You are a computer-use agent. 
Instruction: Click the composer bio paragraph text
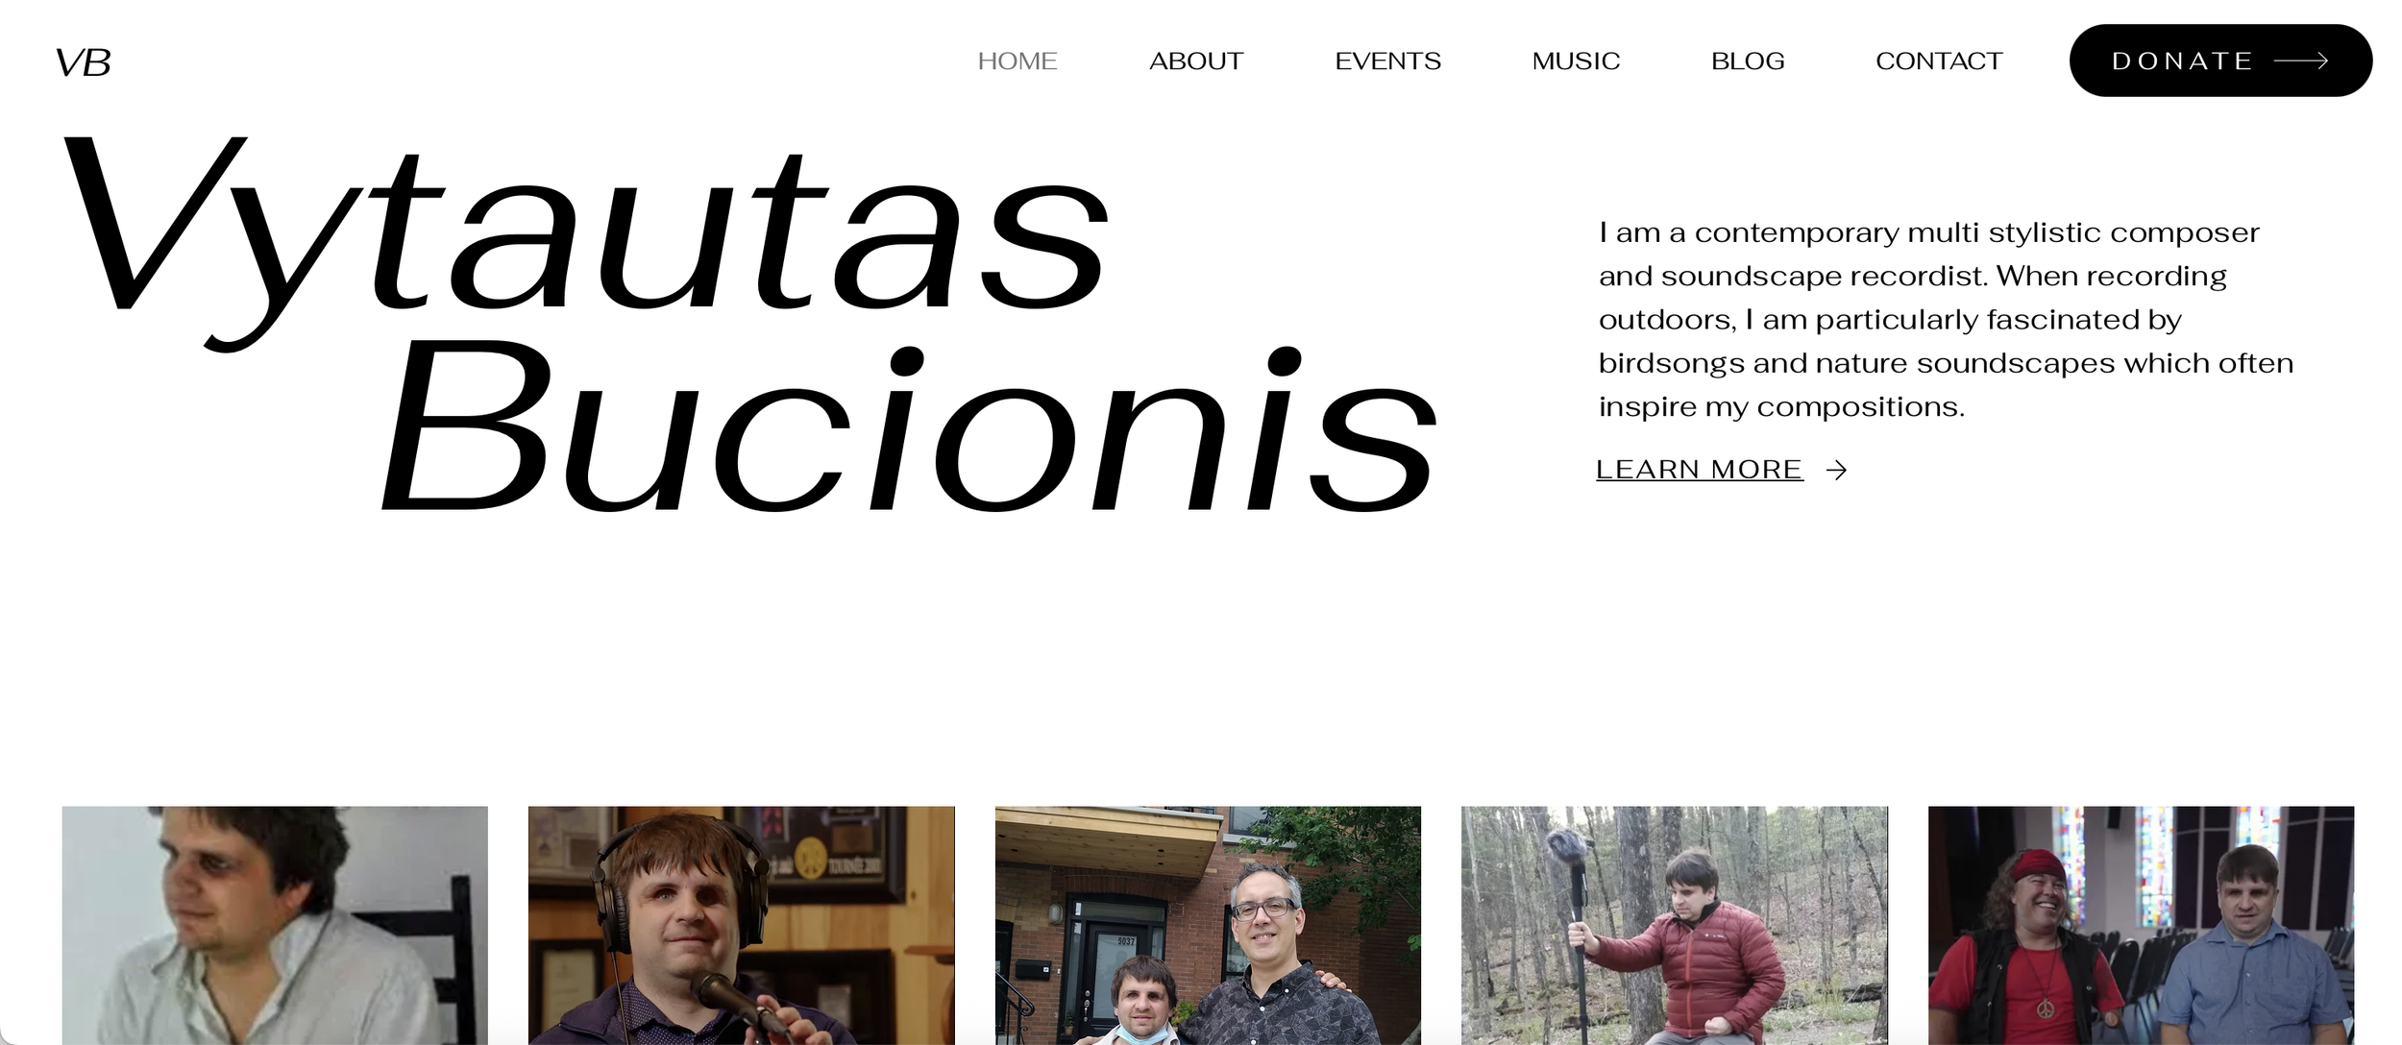pos(1946,320)
